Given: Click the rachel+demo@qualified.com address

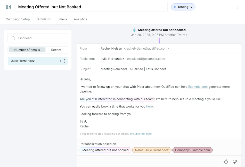Looking at the screenshot, I should pyautogui.click(x=146, y=49).
